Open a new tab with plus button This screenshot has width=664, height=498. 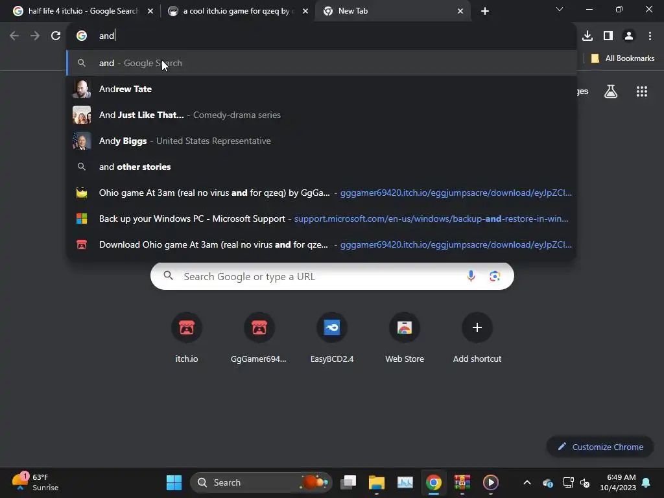tap(485, 11)
